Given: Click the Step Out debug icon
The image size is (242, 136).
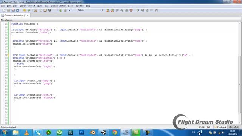Looking at the screenshot, I should tap(147, 10).
